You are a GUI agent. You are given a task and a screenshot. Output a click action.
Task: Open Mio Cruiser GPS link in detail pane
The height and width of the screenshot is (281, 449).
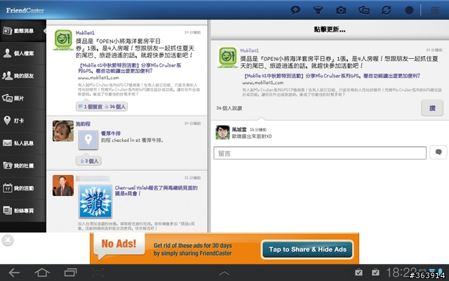pos(332,76)
